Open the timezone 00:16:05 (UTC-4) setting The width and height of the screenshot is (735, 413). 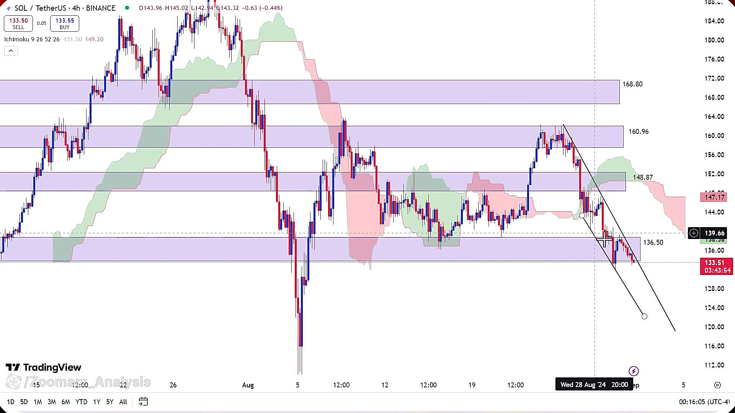(x=704, y=402)
